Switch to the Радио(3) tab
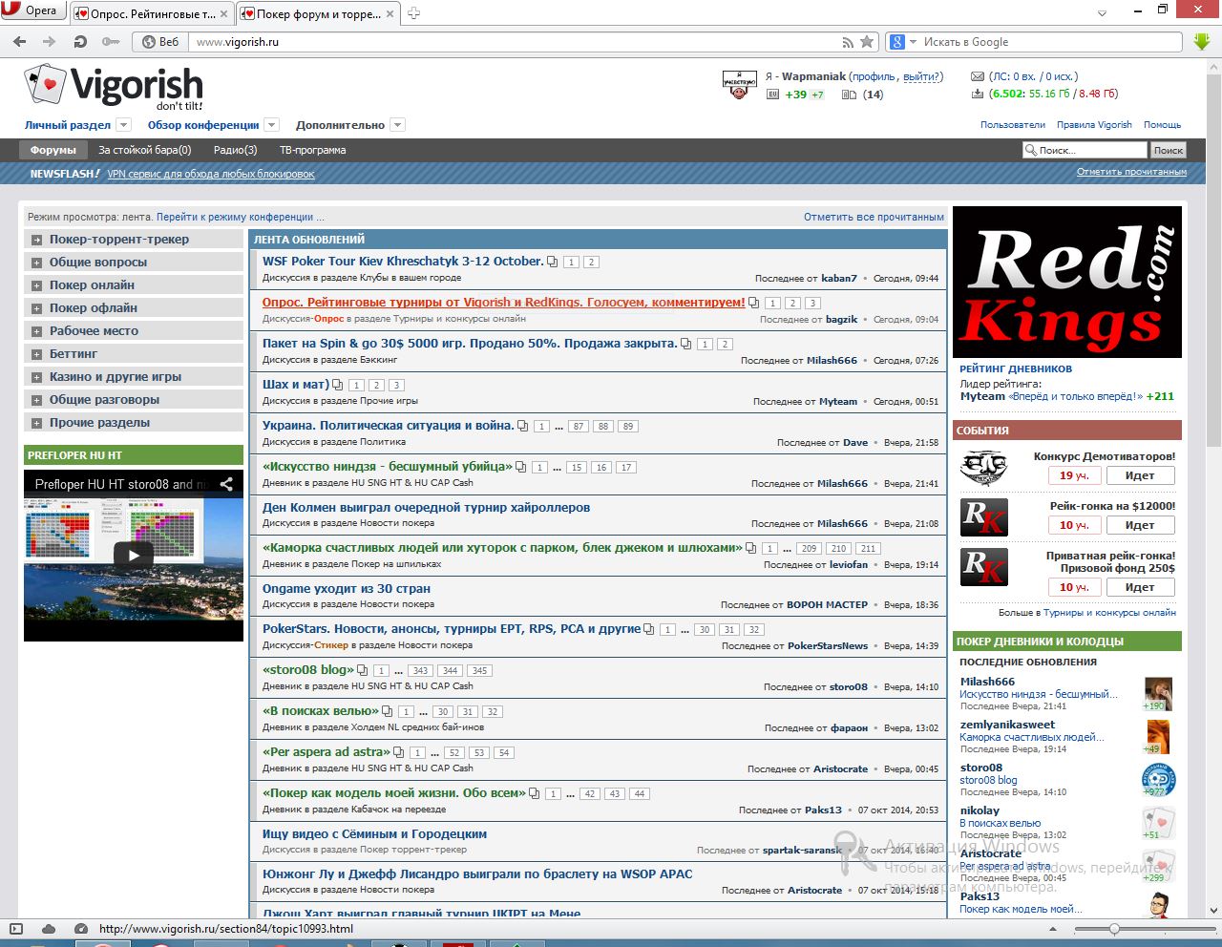 235,150
